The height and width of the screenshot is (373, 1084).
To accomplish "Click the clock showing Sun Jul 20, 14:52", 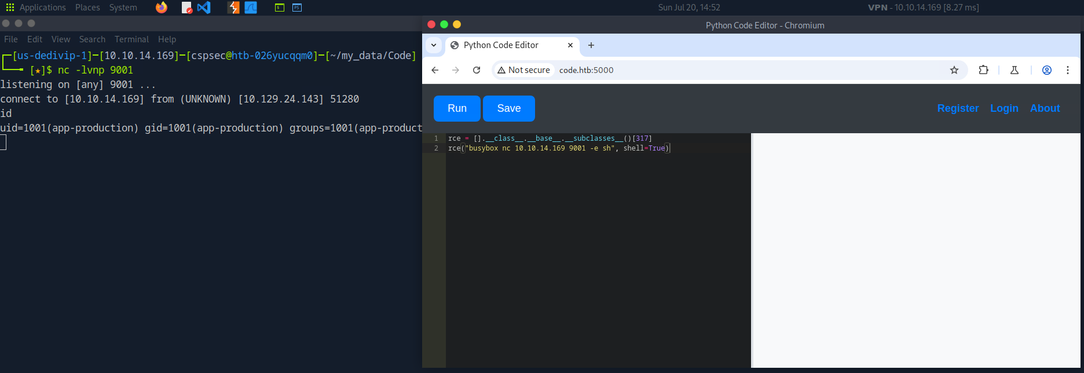I will click(689, 8).
